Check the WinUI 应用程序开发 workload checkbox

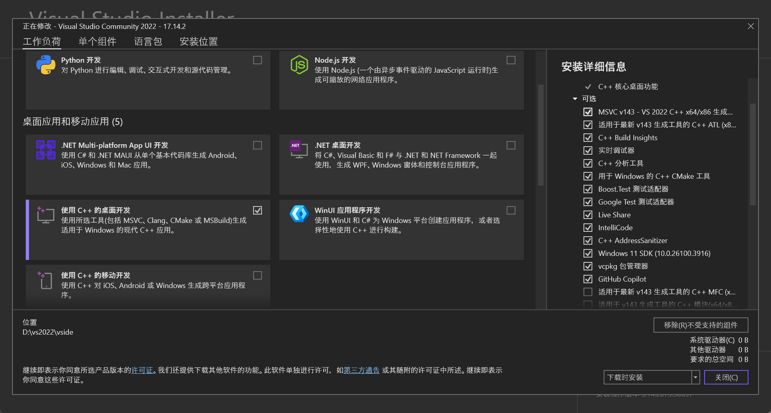[x=511, y=211]
